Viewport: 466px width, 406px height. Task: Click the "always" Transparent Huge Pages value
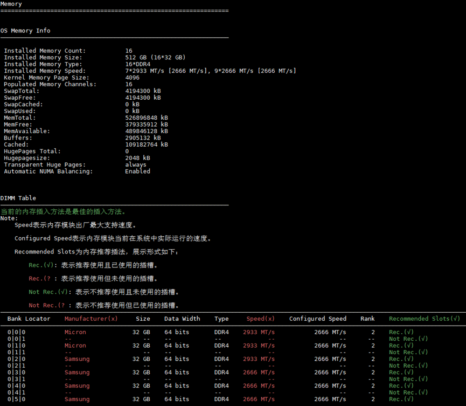pyautogui.click(x=136, y=165)
